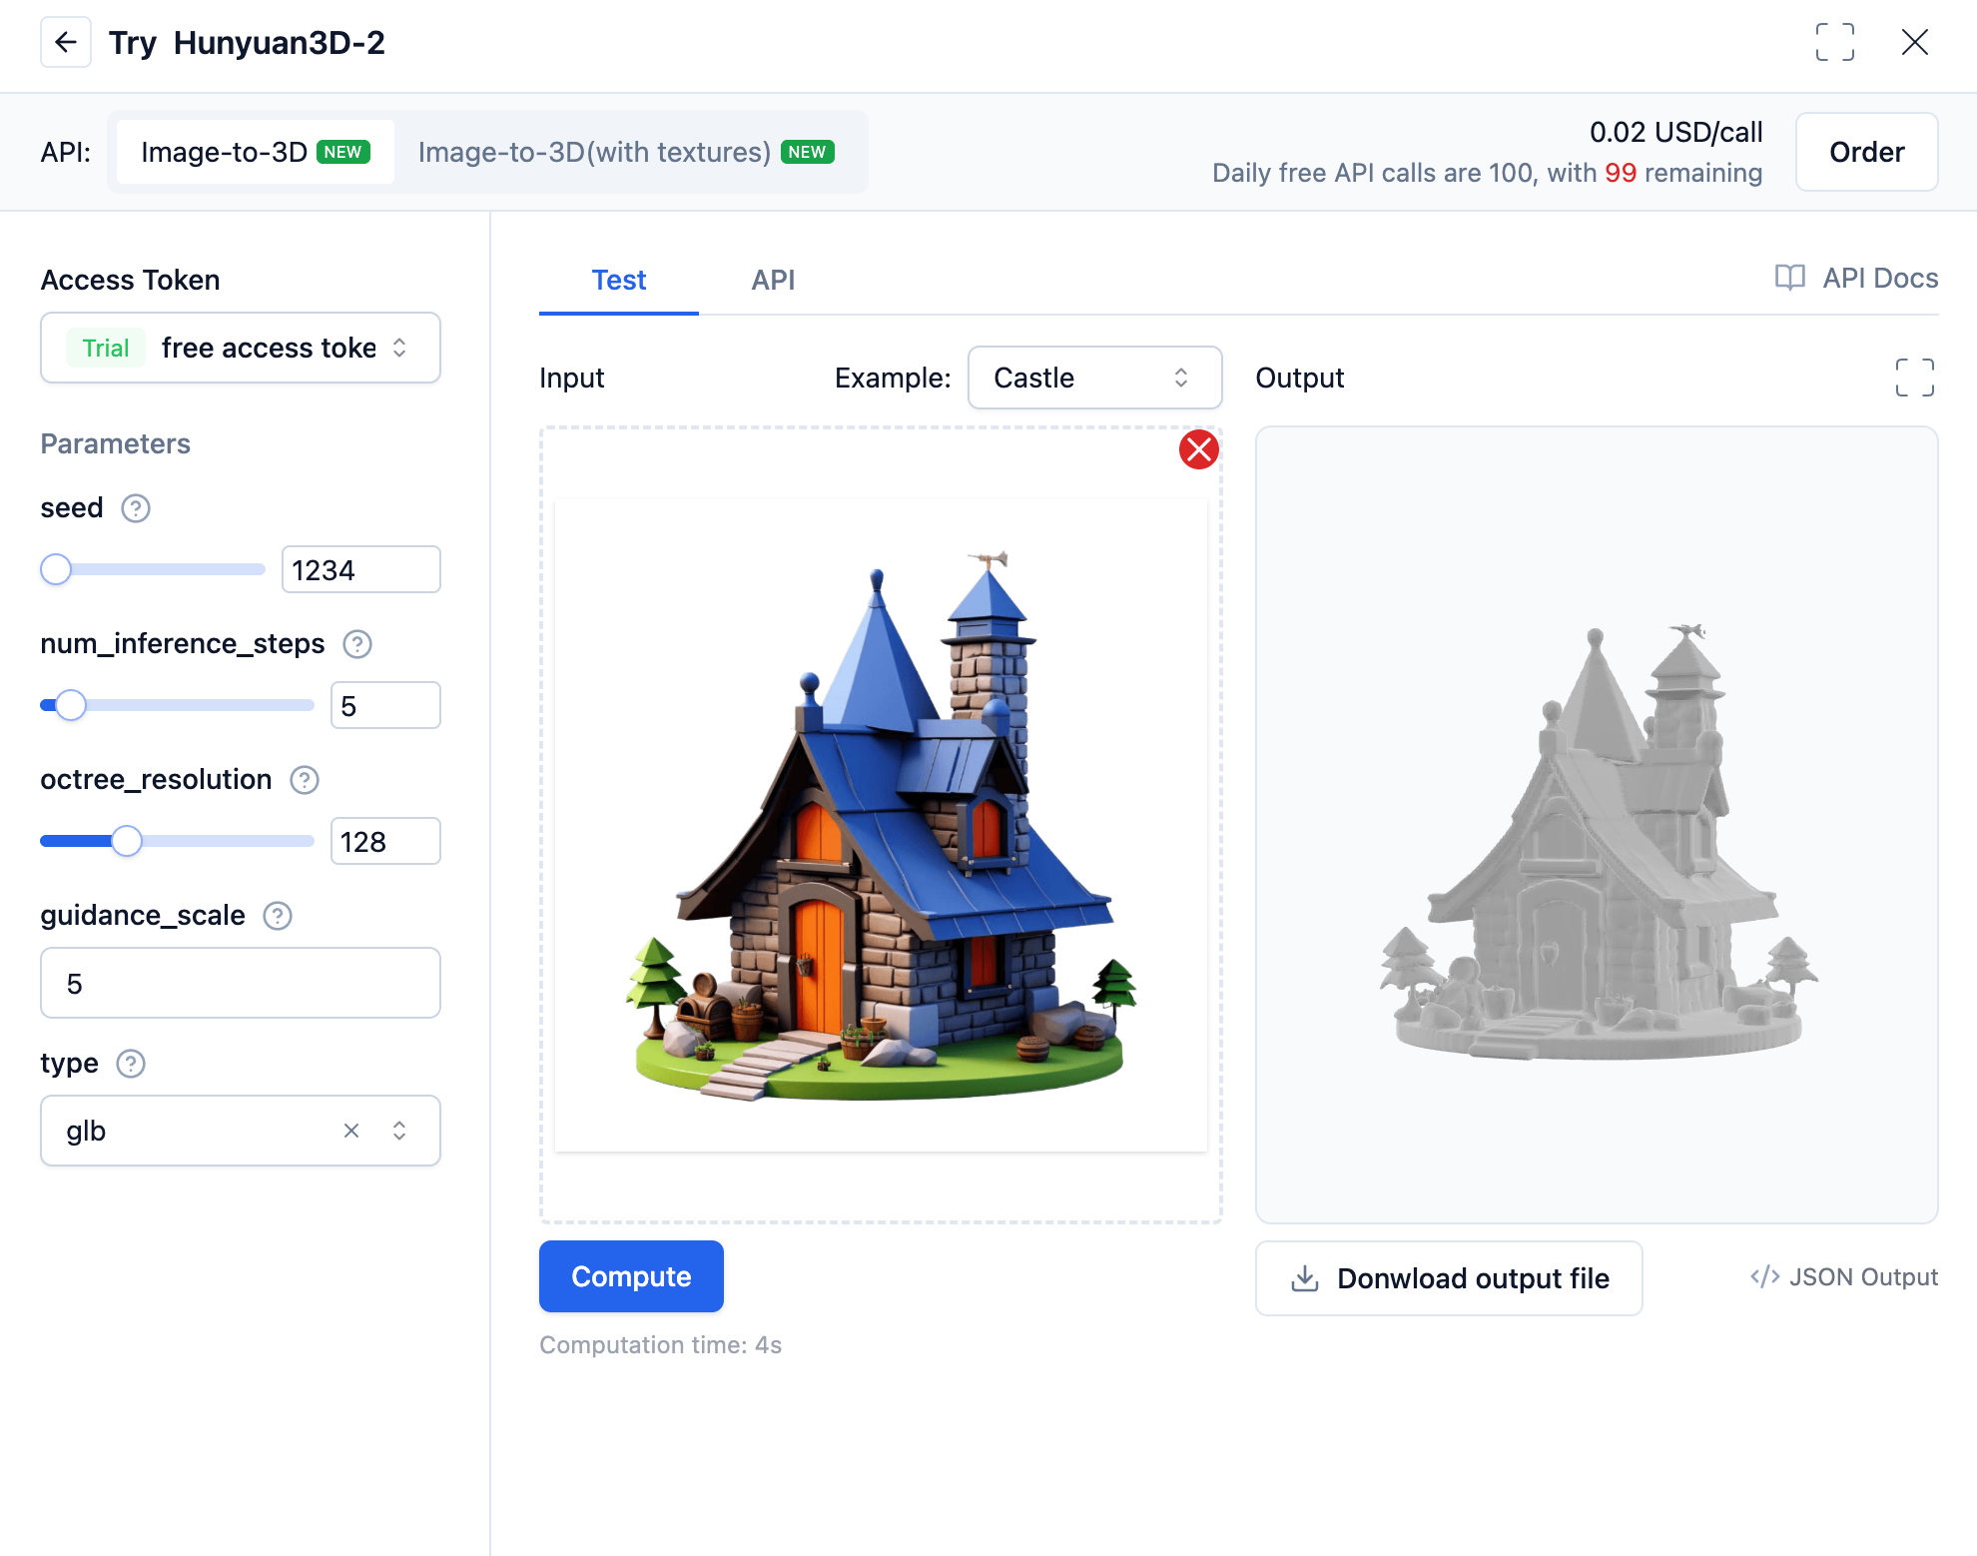Show help icon for type parameter

tap(131, 1064)
